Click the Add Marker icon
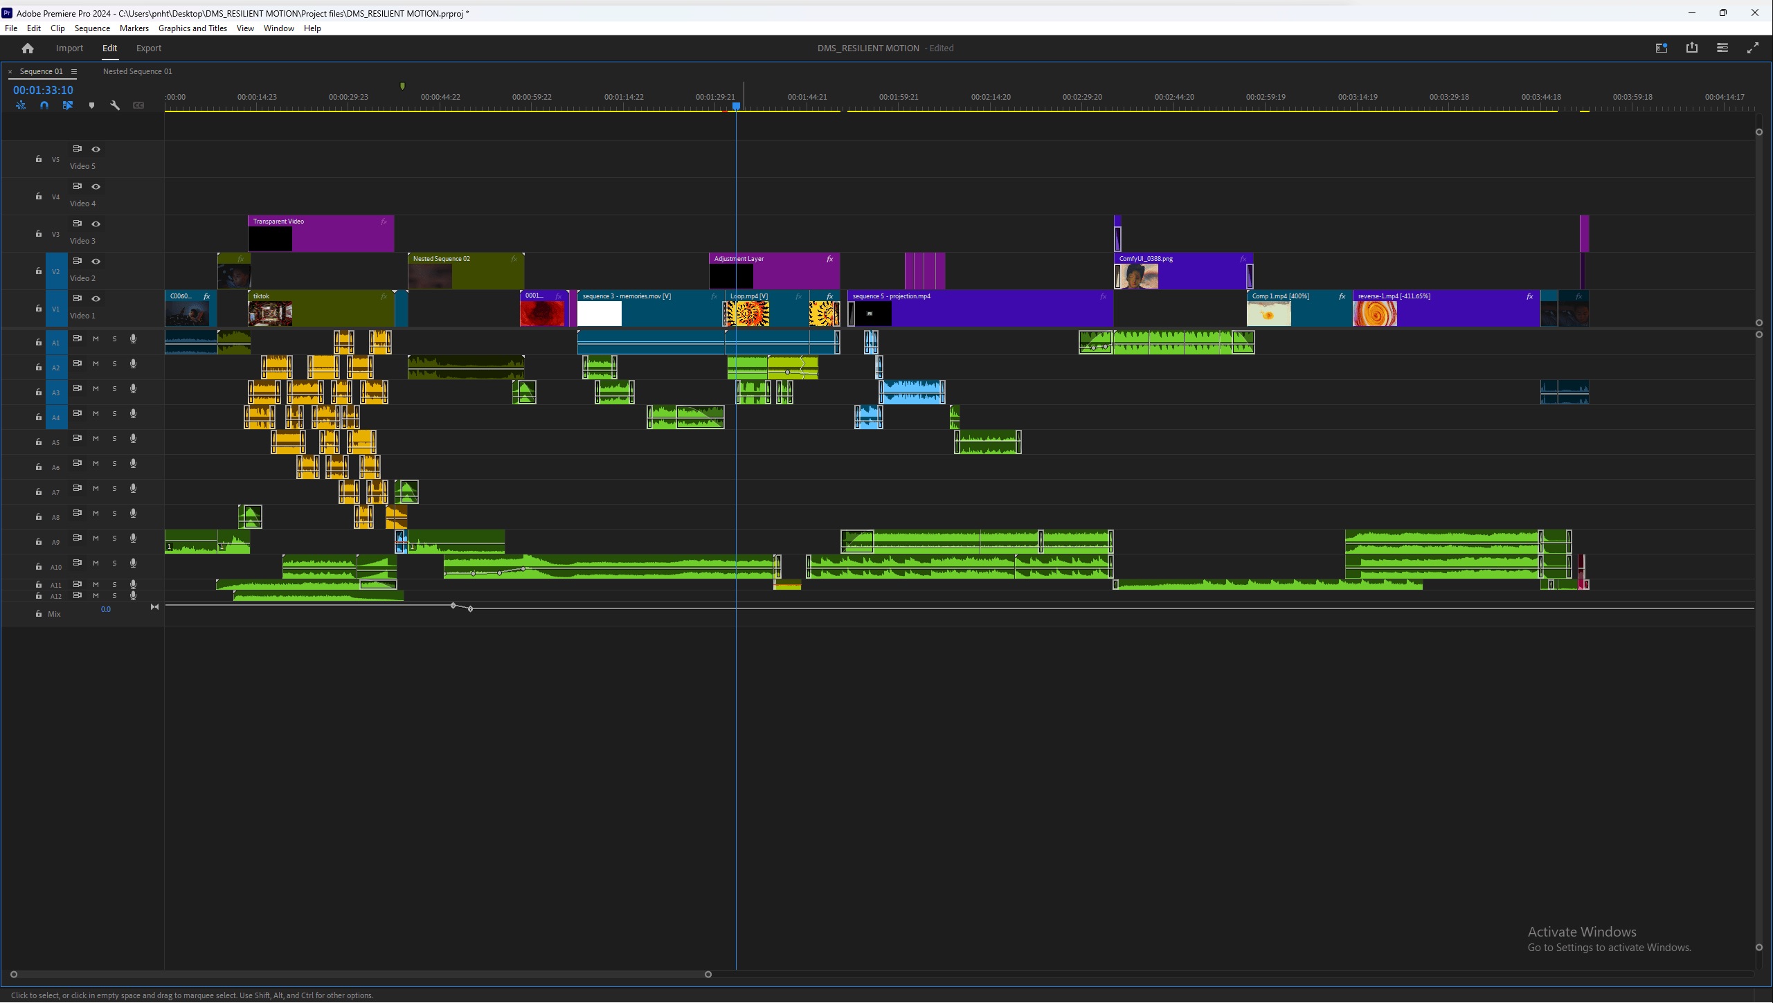1773x1003 pixels. (91, 105)
